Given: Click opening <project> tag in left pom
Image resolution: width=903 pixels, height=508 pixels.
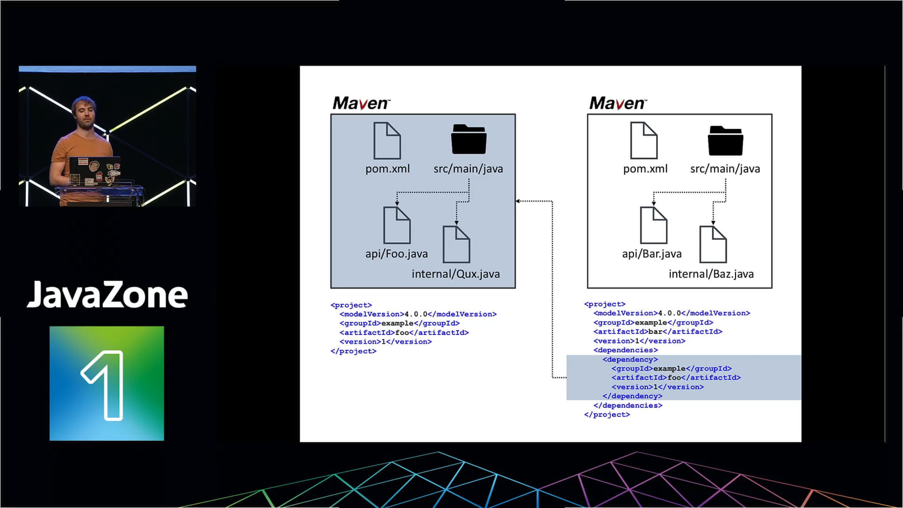Looking at the screenshot, I should point(351,305).
